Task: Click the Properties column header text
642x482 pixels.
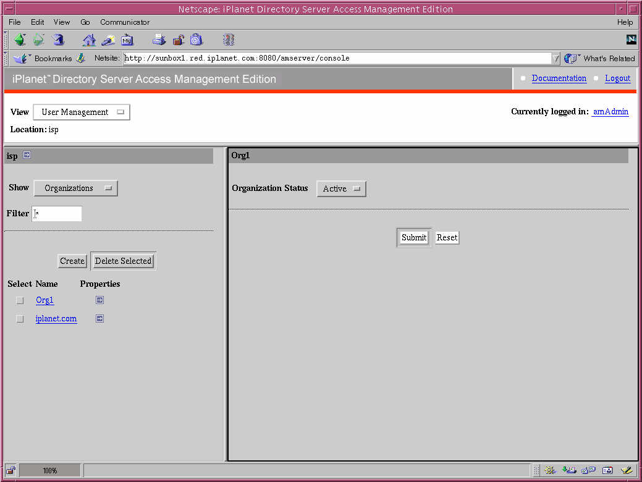Action: pyautogui.click(x=100, y=284)
